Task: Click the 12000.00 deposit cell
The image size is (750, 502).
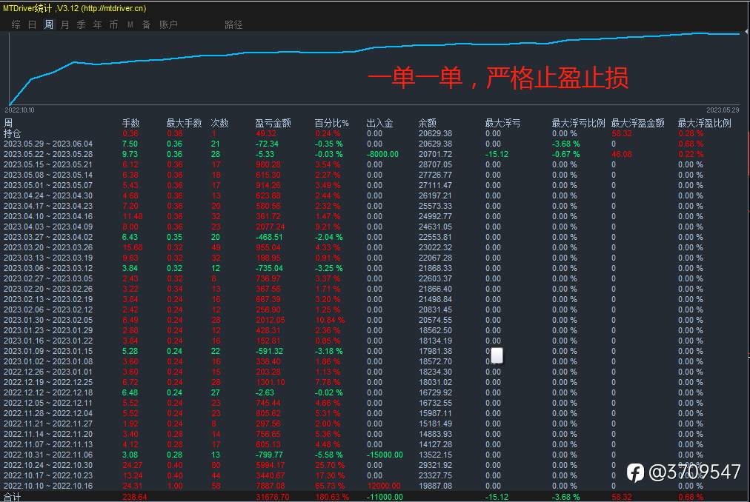Action: [x=384, y=486]
